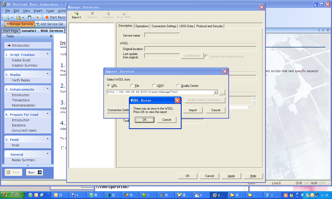Click Apply in Manage Services

[231, 176]
